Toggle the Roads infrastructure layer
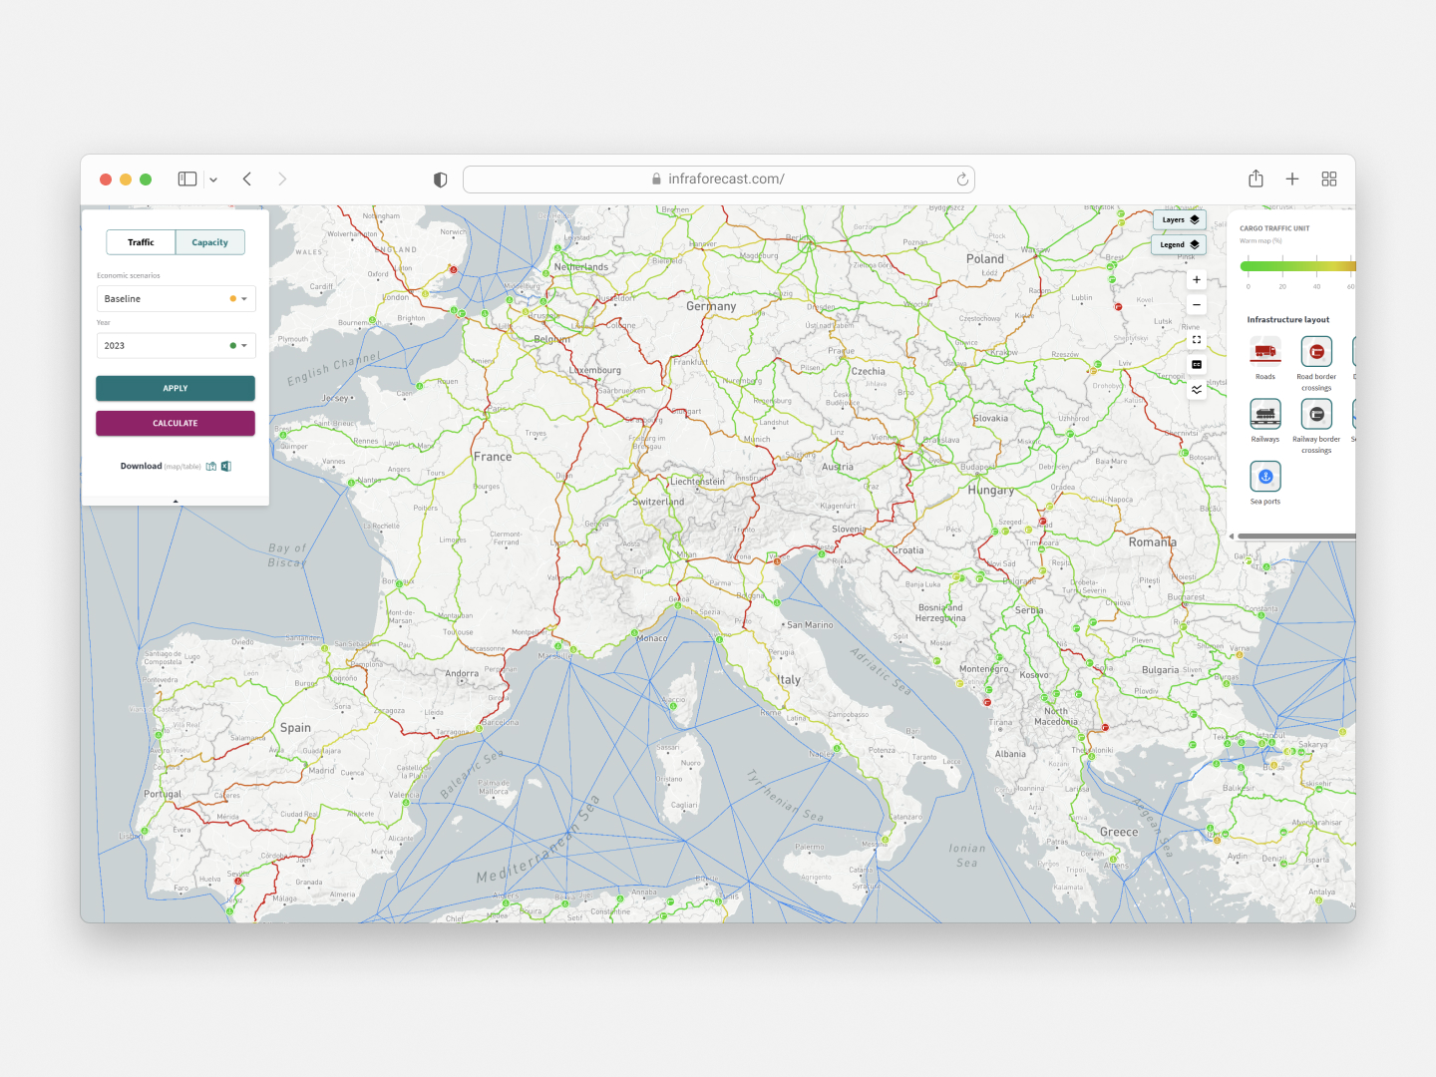Viewport: 1436px width, 1077px height. pyautogui.click(x=1265, y=352)
